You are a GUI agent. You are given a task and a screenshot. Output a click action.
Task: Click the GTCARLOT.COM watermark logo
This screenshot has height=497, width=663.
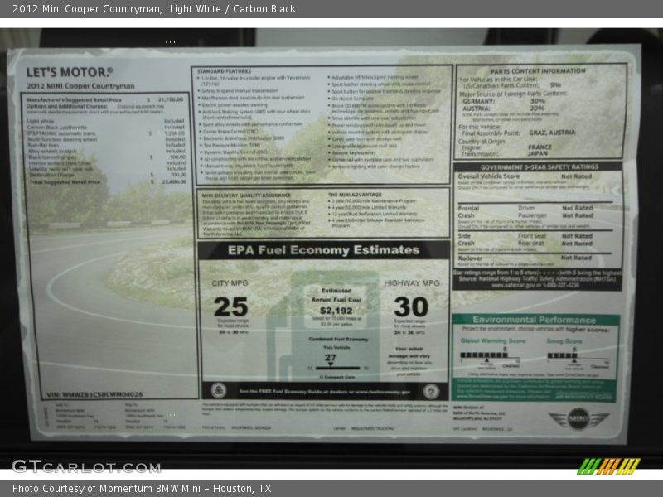click(85, 466)
